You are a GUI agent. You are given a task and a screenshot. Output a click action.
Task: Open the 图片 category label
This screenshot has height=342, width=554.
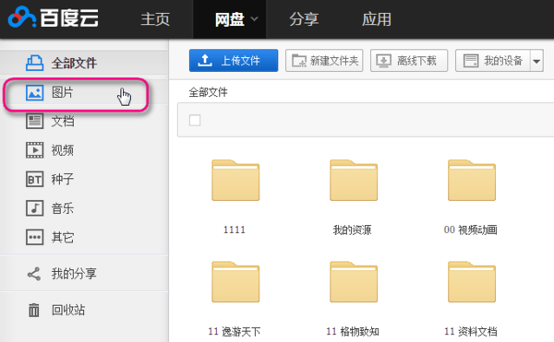[63, 92]
